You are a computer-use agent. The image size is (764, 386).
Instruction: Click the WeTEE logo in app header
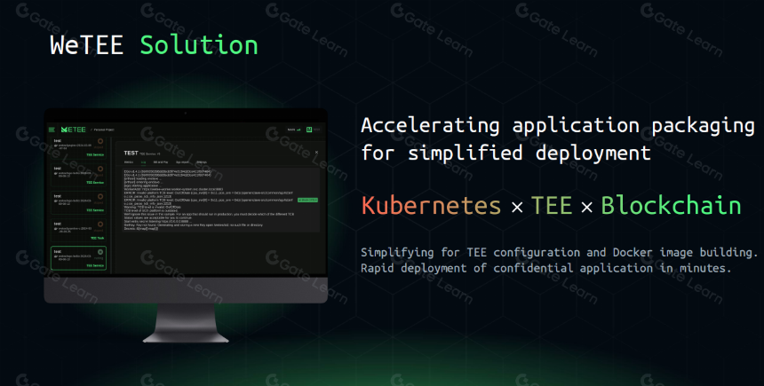(x=73, y=130)
